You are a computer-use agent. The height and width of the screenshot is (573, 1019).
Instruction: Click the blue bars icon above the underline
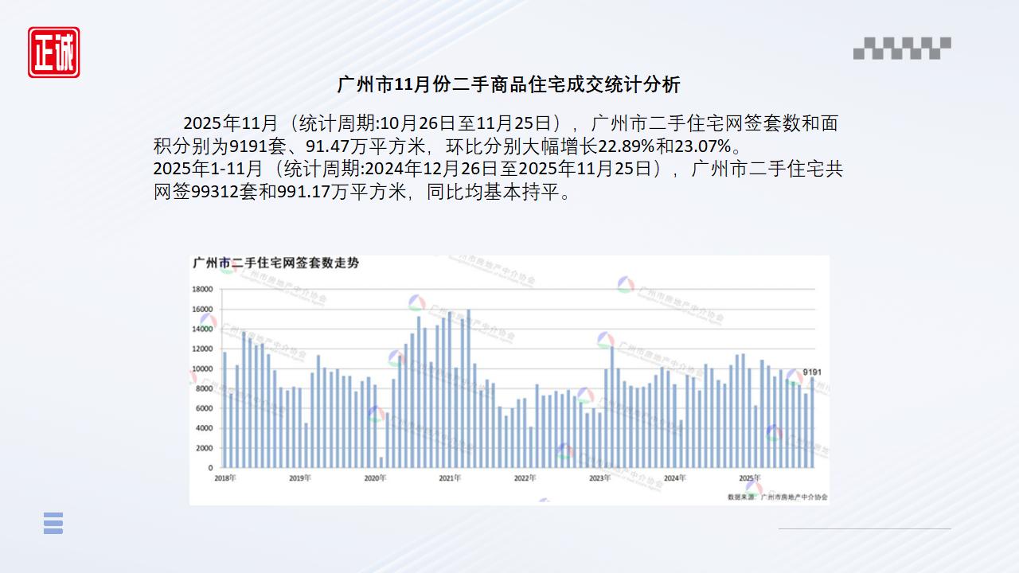pyautogui.click(x=54, y=524)
